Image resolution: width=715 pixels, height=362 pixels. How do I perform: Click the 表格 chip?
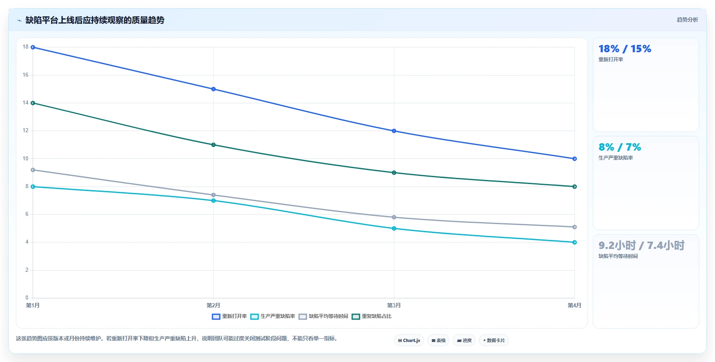tap(438, 340)
